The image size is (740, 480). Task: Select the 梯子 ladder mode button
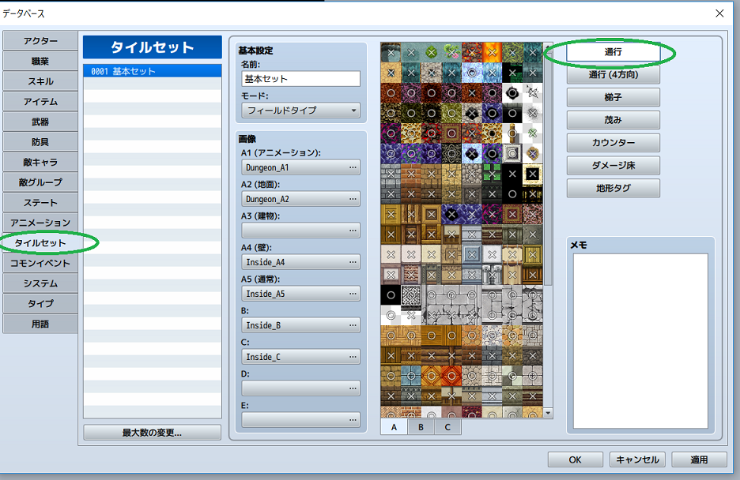613,97
